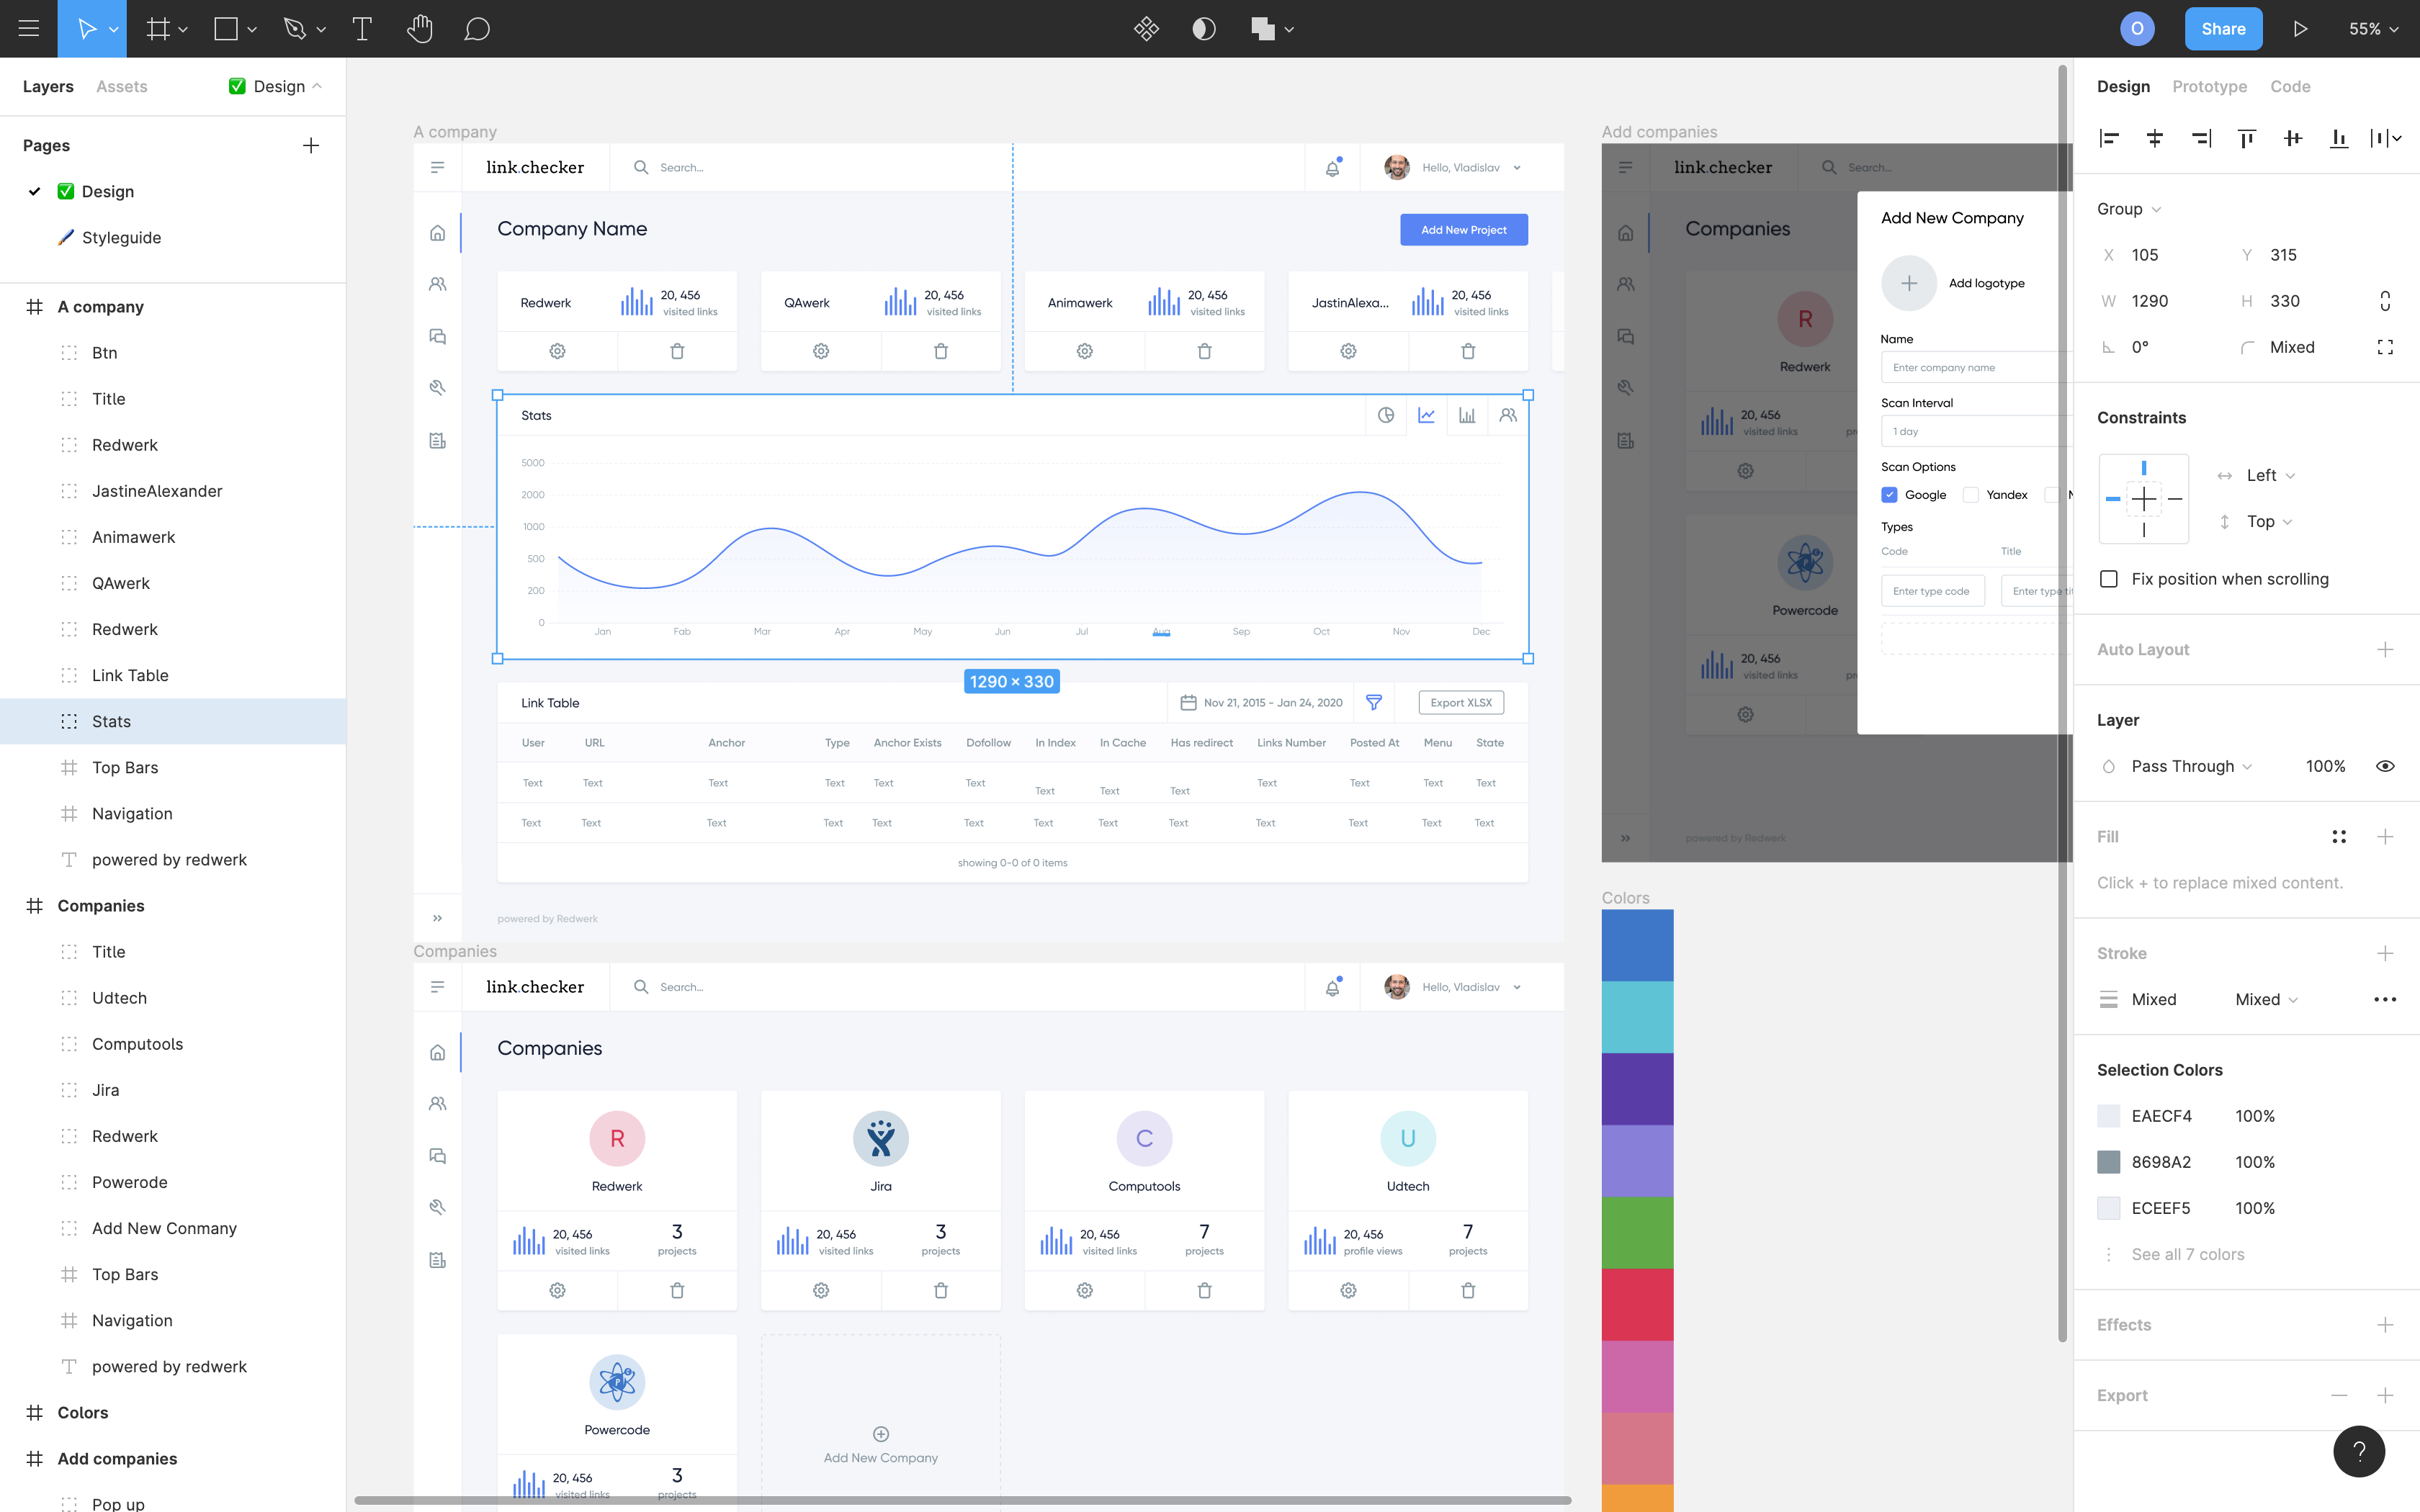Open Pass Through blend mode dropdown

2191,766
